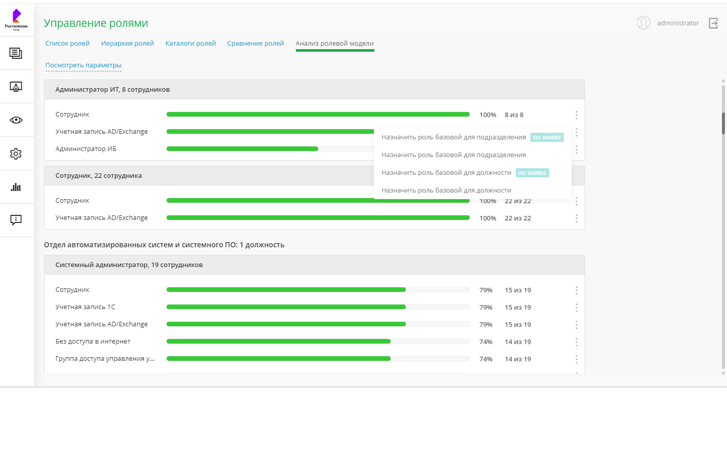Image resolution: width=727 pixels, height=451 pixels.
Task: Open the settings gear sidebar icon
Action: (x=16, y=154)
